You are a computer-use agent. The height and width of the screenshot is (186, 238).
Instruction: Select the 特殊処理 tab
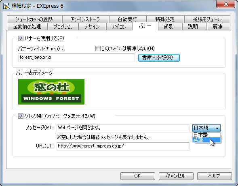pyautogui.click(x=165, y=19)
